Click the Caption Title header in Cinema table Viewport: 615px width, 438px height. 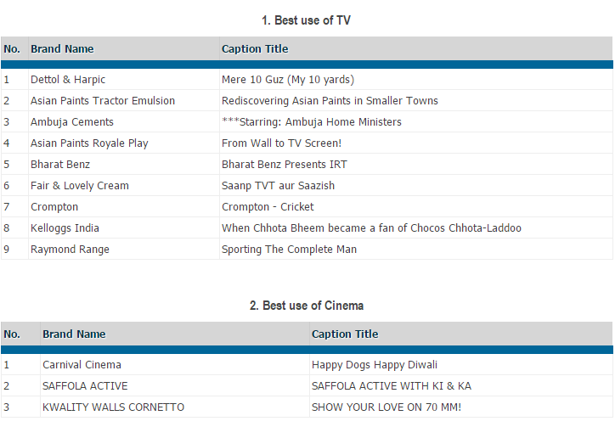[345, 334]
